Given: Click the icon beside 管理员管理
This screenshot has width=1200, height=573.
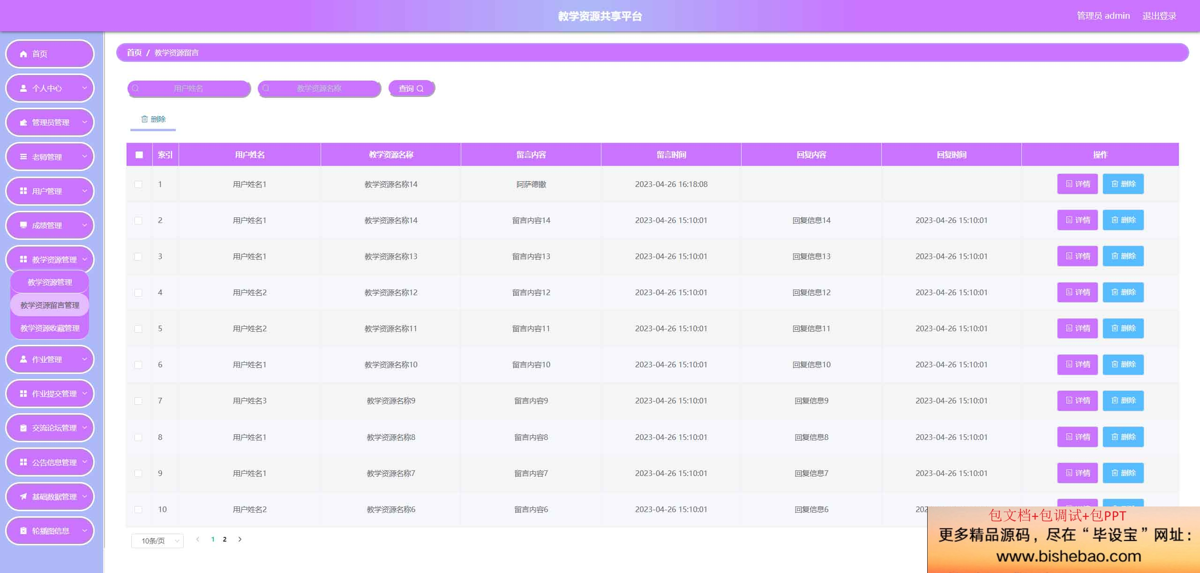Looking at the screenshot, I should [23, 122].
